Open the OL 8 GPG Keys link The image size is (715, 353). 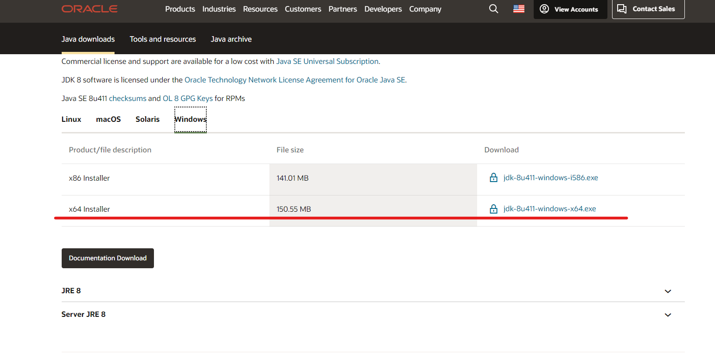188,98
